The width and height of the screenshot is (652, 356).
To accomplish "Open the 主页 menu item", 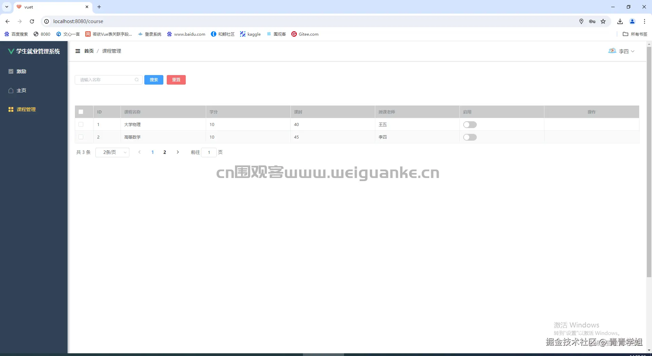I will [34, 90].
